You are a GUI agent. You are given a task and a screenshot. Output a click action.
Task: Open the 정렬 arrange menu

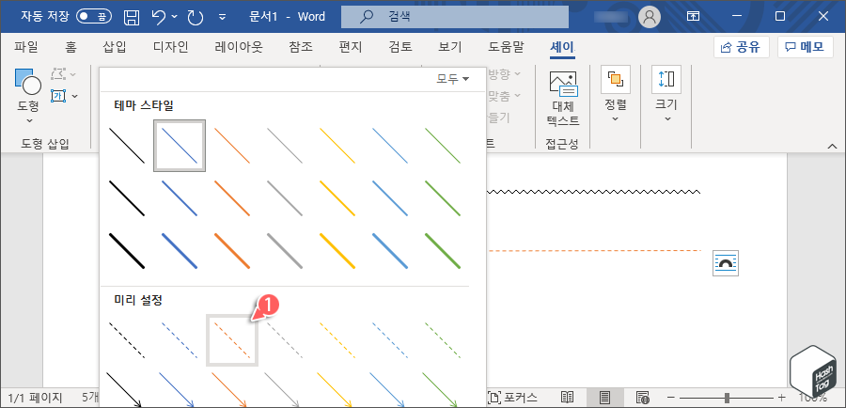615,94
